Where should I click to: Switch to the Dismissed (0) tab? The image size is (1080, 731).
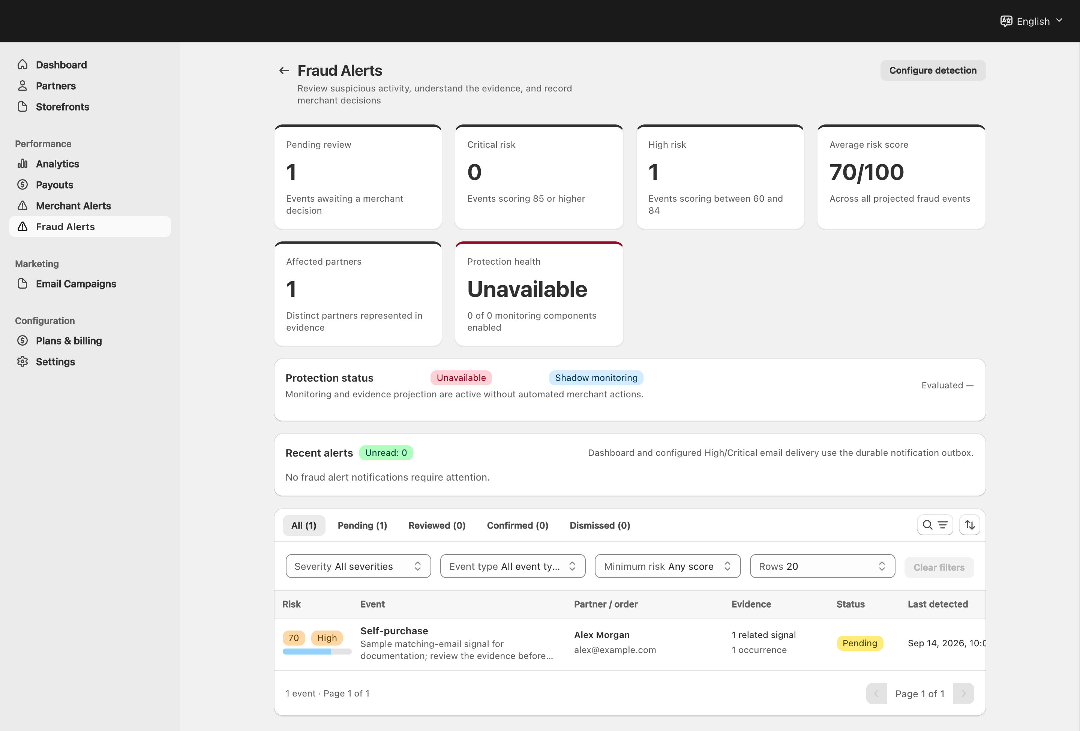[x=600, y=525]
